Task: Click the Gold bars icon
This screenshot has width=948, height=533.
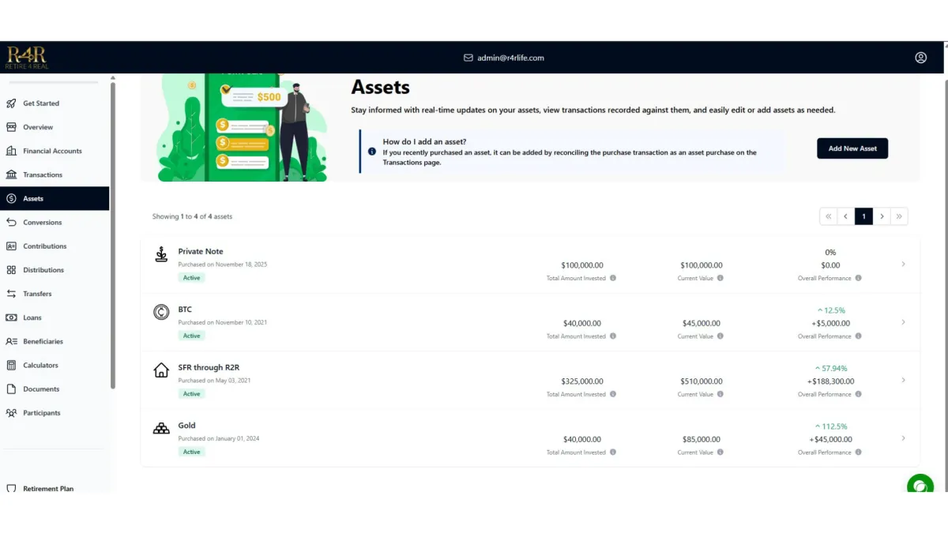Action: 161,428
